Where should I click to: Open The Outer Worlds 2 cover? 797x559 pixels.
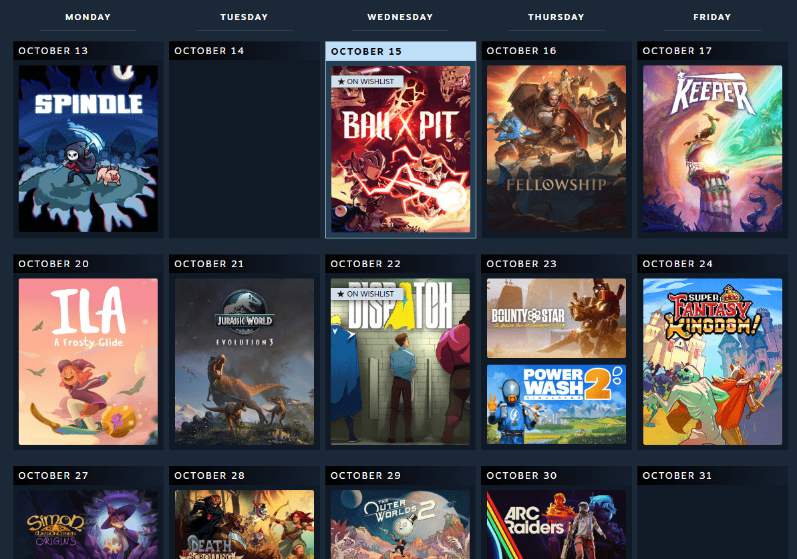pos(400,525)
